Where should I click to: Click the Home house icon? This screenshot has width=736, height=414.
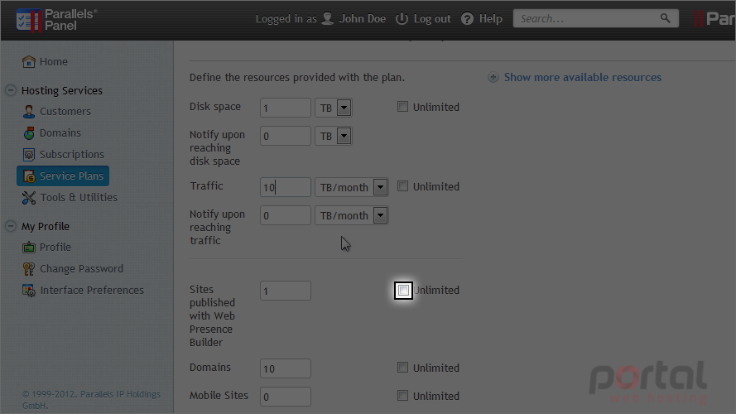[x=29, y=61]
